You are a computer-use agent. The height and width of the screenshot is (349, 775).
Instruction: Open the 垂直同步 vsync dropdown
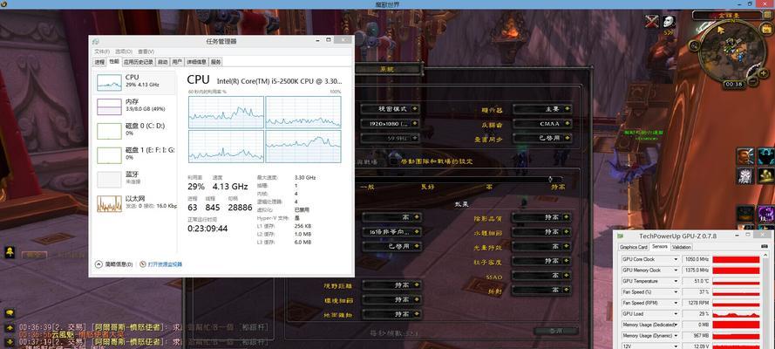coord(541,139)
